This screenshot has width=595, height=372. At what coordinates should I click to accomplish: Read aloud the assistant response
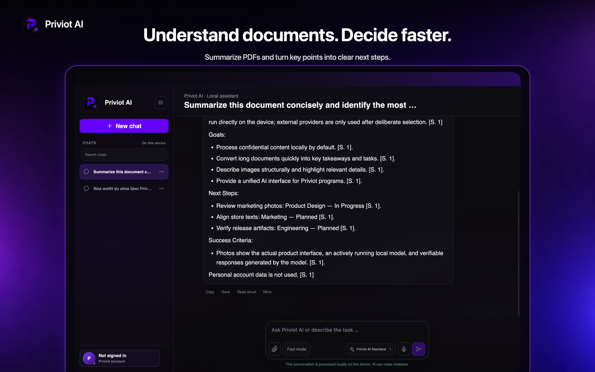(247, 292)
